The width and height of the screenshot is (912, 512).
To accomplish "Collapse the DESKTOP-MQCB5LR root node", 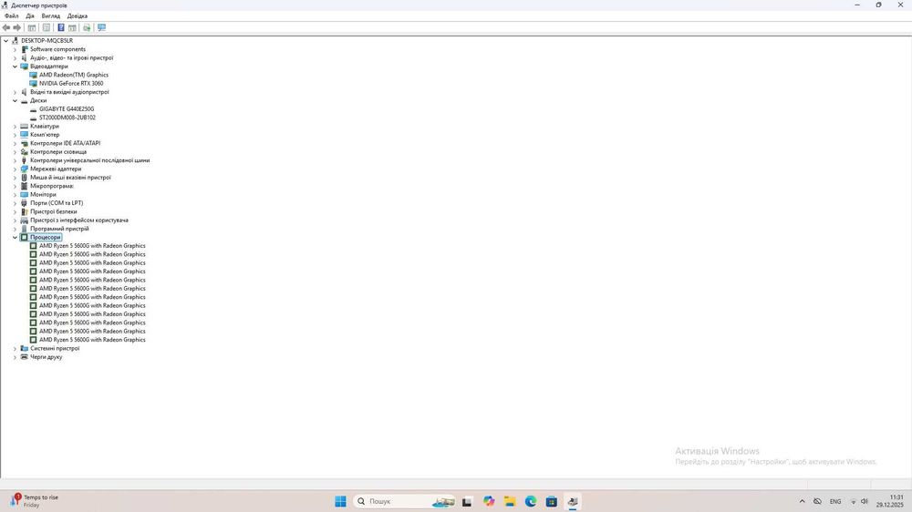I will coord(5,41).
